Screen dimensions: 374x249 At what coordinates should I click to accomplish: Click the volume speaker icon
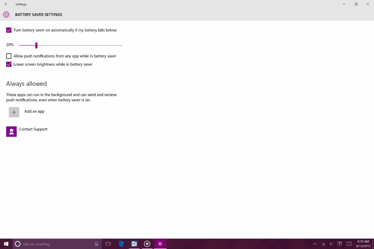pyautogui.click(x=331, y=244)
